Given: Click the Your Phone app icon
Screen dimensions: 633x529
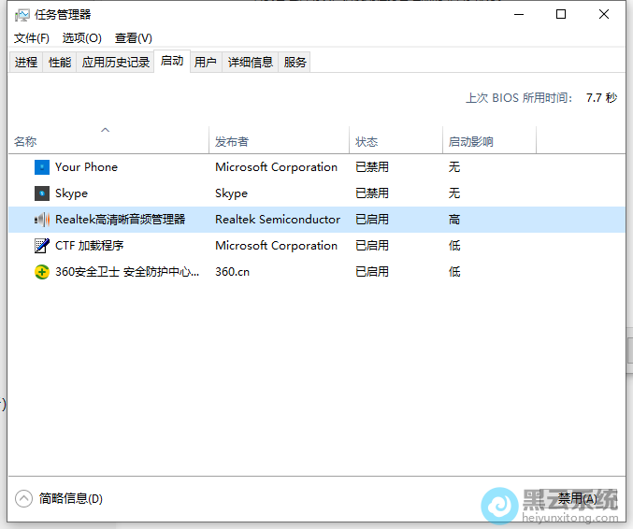Looking at the screenshot, I should (x=41, y=167).
